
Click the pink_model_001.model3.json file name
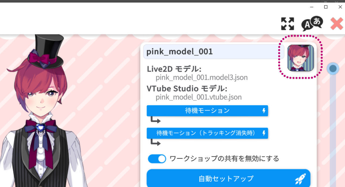(x=202, y=78)
